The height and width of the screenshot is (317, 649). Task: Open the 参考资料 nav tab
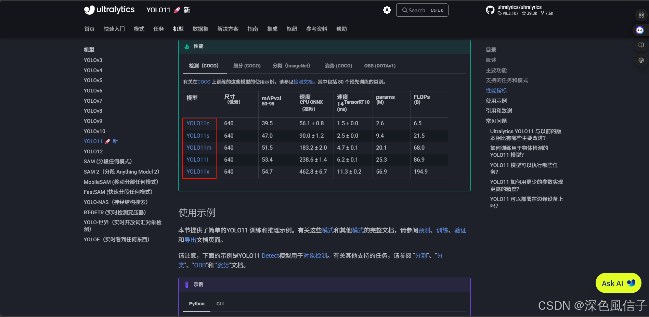coord(317,29)
